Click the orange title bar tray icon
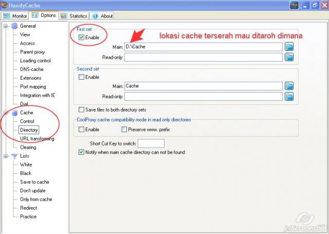The image size is (329, 234). pos(294,5)
